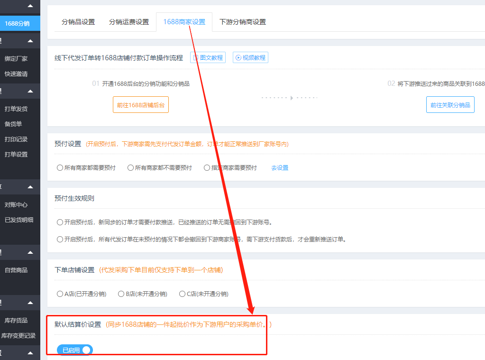The width and height of the screenshot is (485, 360).
Task: Choose rule 新同步的订单才需要付款推送
Action: click(60, 222)
